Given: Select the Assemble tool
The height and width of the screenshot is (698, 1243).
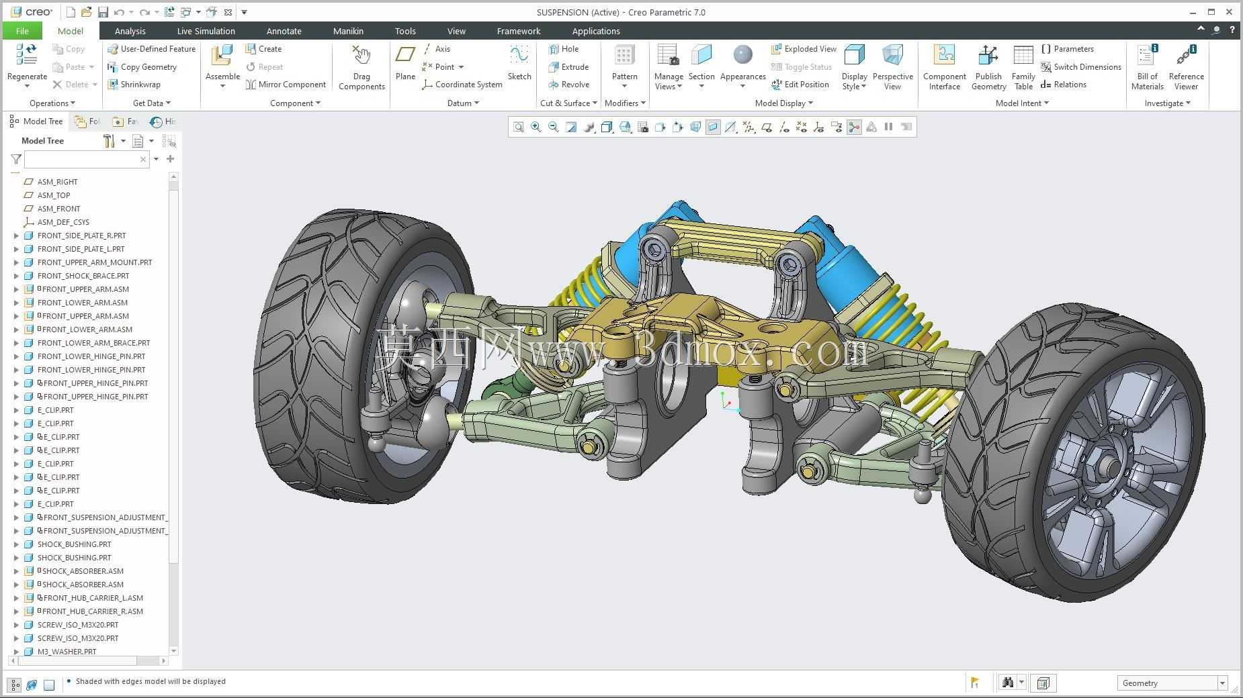Looking at the screenshot, I should coord(222,66).
